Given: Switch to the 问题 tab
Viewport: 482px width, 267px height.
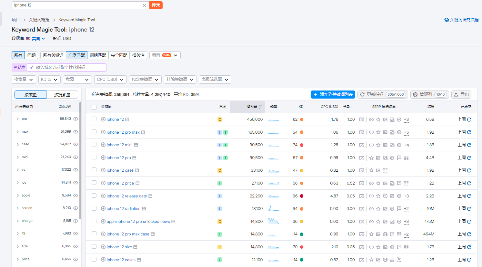Looking at the screenshot, I should click(x=32, y=55).
